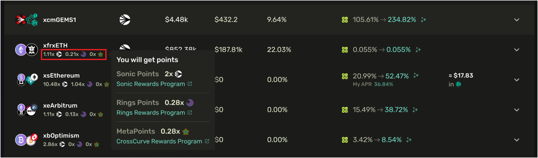Expand the xeArbitrum pool row chevron
The height and width of the screenshot is (158, 538).
517,110
